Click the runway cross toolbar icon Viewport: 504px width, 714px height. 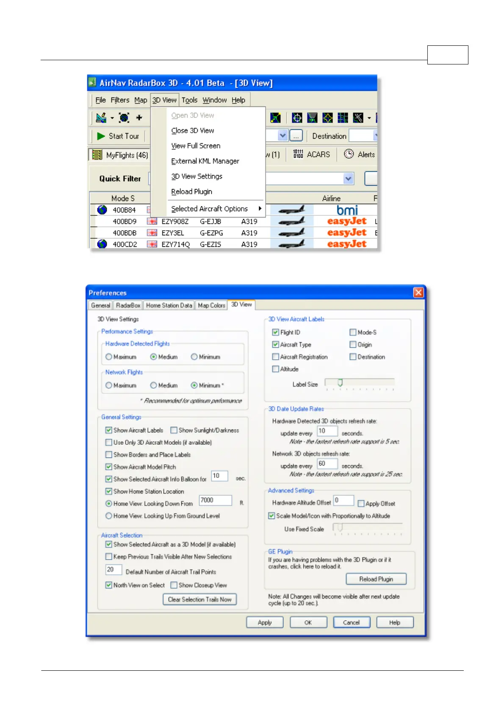358,117
